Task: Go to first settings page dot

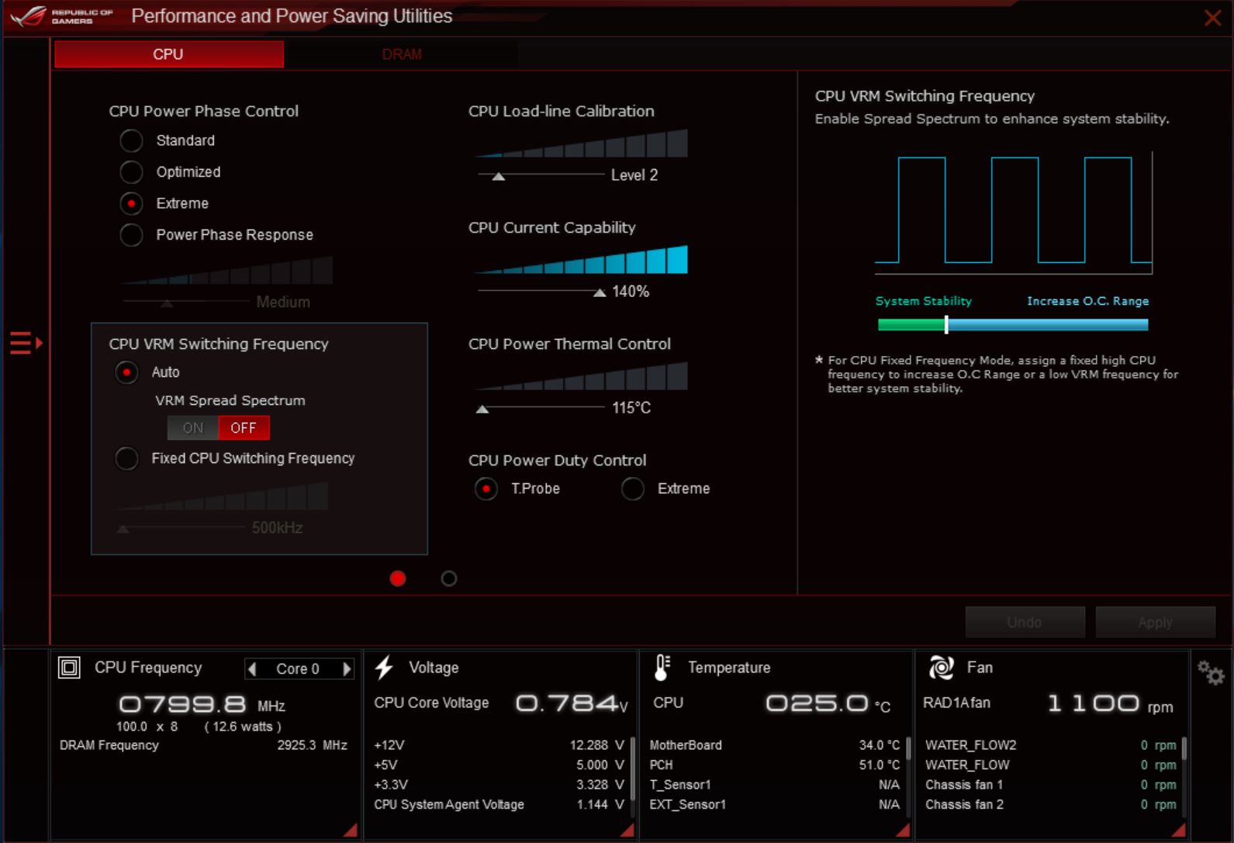Action: coord(398,579)
